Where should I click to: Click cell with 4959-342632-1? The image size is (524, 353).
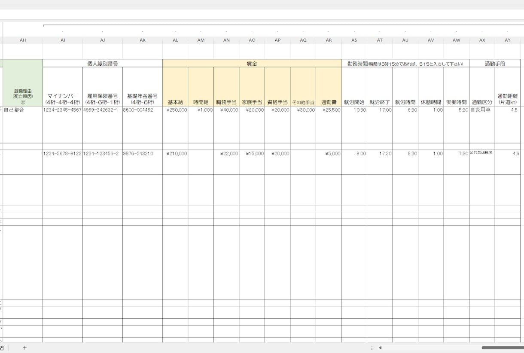point(103,125)
